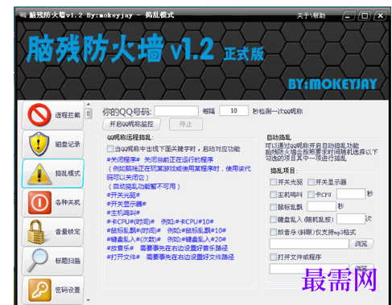Image resolution: width=392 pixels, height=305 pixels.
Task: Select the 音量锁定 sidebar label
Action: coord(68,232)
